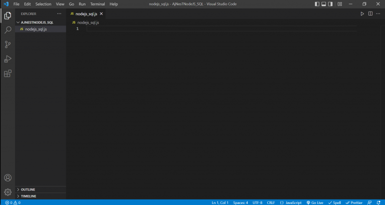Open the Accounts menu icon
Image resolution: width=385 pixels, height=205 pixels.
8,178
